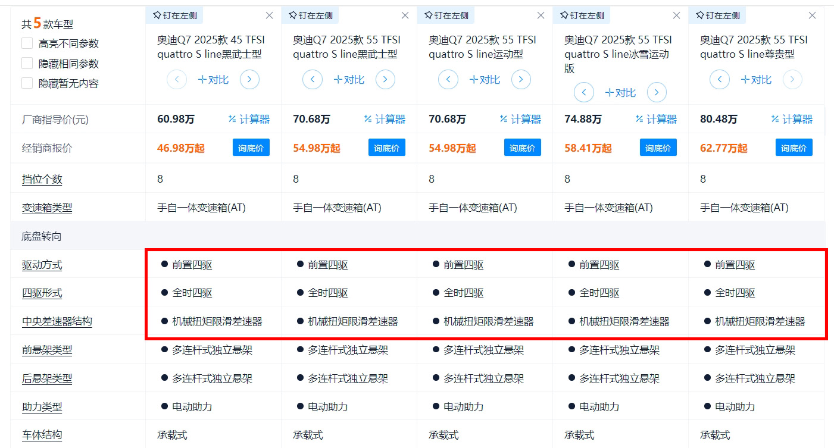
Task: Add 55 TFSI 运动型 to 对比
Action: tap(485, 79)
